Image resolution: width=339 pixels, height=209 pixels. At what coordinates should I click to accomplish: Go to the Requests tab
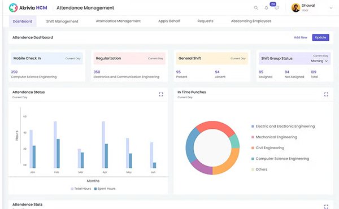click(205, 21)
